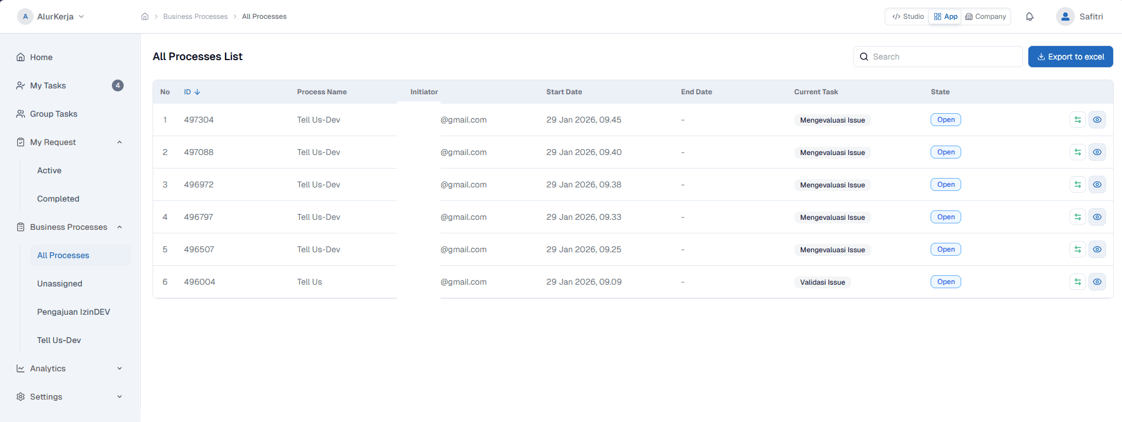Switch to the Company tab
The height and width of the screenshot is (422, 1122).
pyautogui.click(x=985, y=17)
